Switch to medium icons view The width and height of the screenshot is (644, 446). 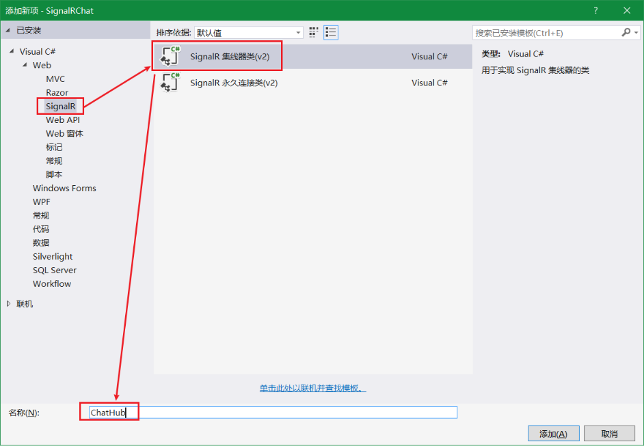[x=314, y=32]
